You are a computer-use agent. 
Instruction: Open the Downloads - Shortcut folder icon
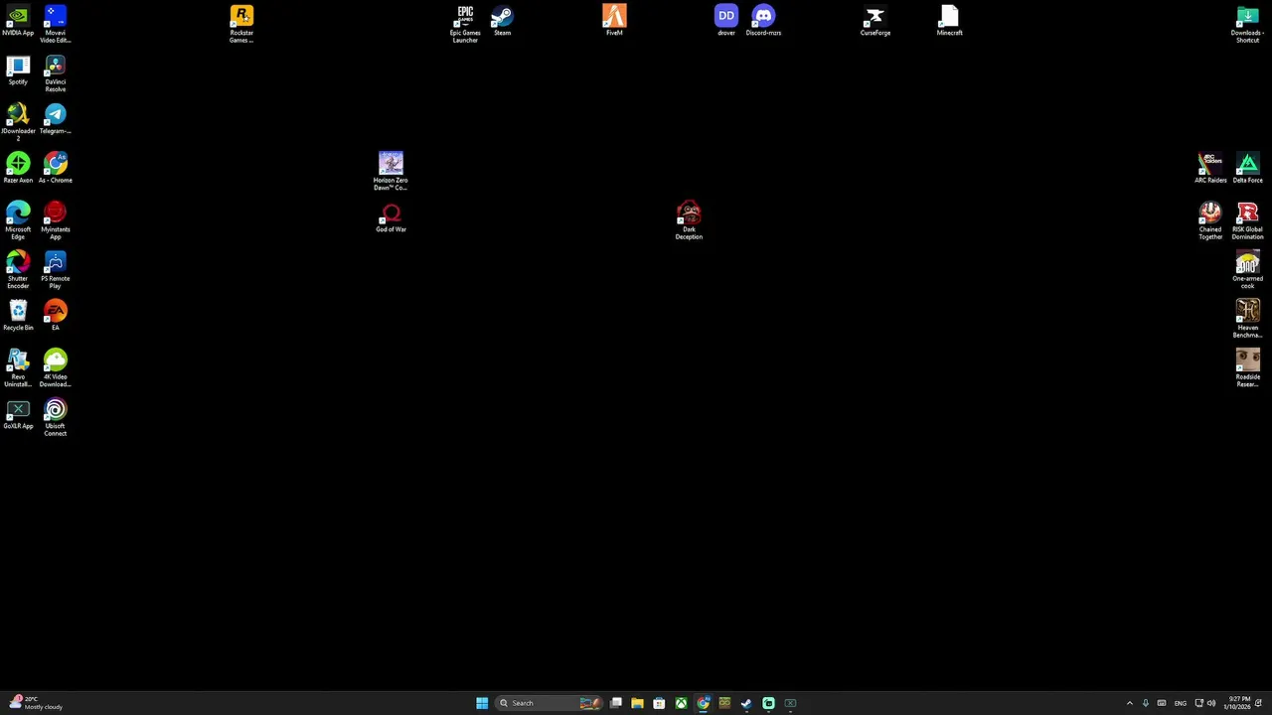point(1247,24)
